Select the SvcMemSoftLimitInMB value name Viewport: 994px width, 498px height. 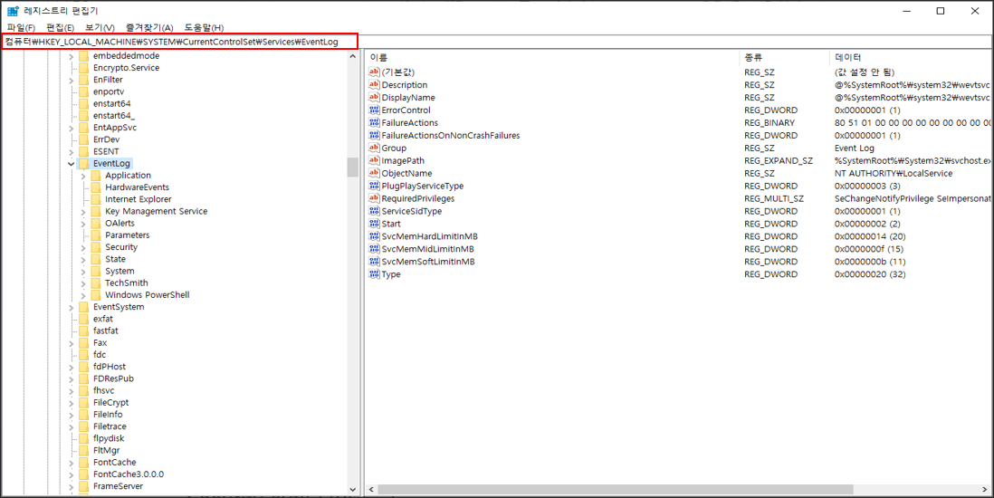pyautogui.click(x=428, y=262)
